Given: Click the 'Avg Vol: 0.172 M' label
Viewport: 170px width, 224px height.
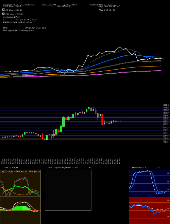Looking at the screenshot, I should (109, 6).
